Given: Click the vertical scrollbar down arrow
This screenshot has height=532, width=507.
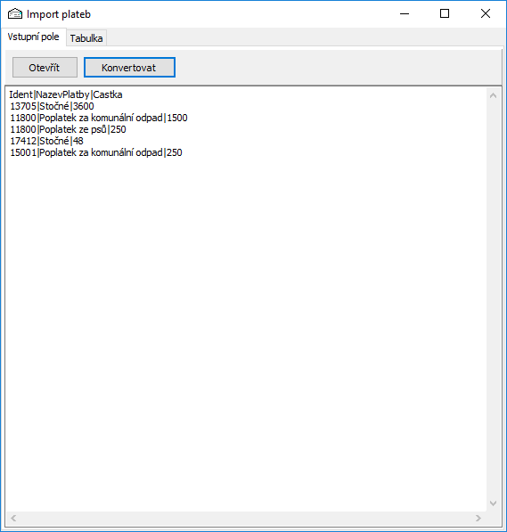Looking at the screenshot, I should click(x=493, y=503).
